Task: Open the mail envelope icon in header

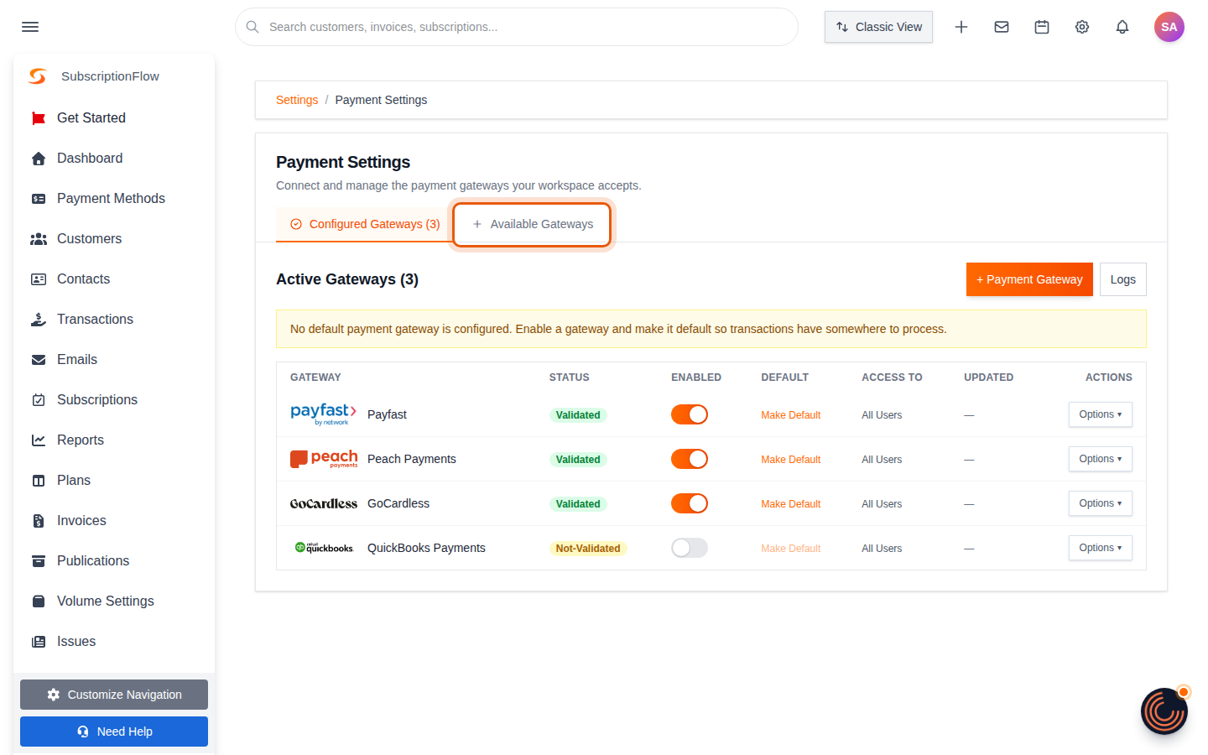Action: pos(1002,27)
